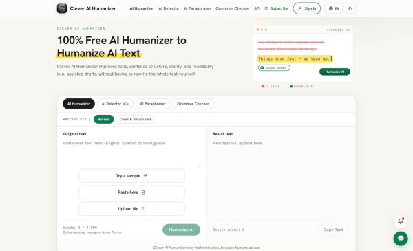Open the Subscribe link in the header
Screen dimensions: 413x251
tap(277, 8)
